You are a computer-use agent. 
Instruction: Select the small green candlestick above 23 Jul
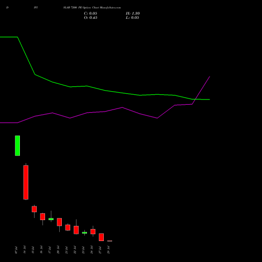(x=84, y=233)
